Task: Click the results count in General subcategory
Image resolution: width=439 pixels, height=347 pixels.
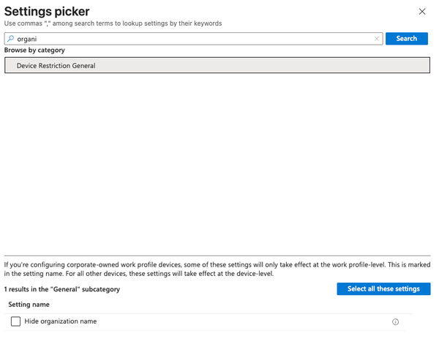Action: tap(62, 289)
